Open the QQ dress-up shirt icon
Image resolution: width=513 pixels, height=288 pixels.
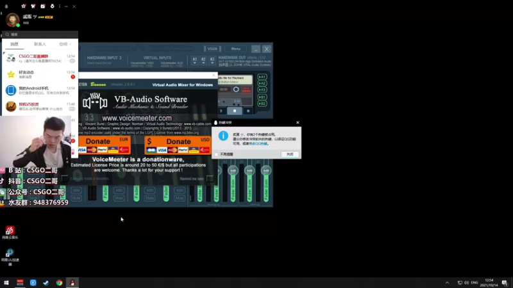[x=33, y=6]
